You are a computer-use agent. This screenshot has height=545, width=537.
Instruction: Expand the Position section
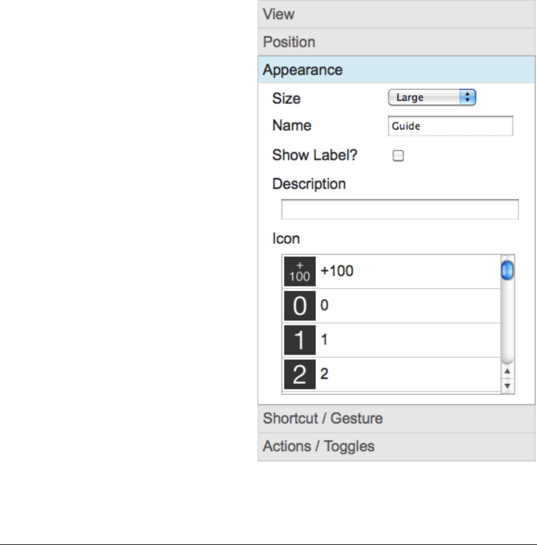396,42
